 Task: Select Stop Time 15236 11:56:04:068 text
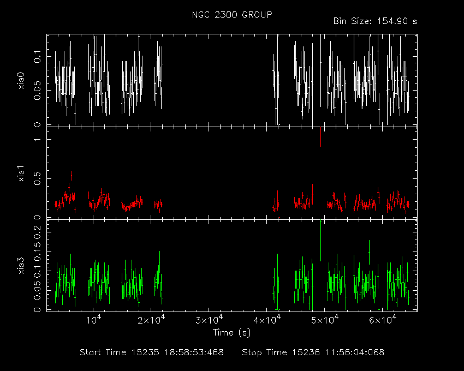313,352
